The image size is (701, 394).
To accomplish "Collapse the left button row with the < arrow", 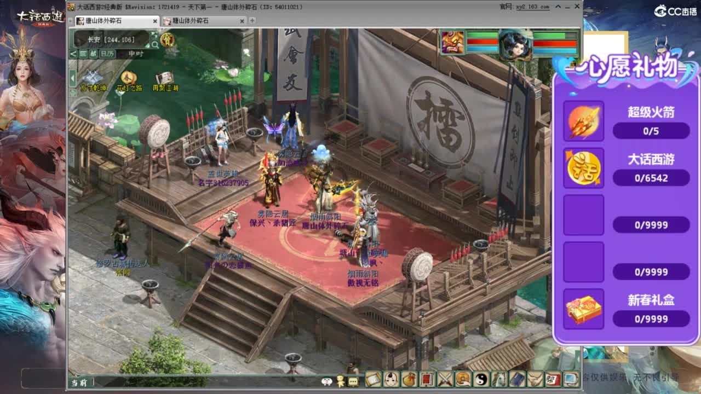I will (x=73, y=54).
